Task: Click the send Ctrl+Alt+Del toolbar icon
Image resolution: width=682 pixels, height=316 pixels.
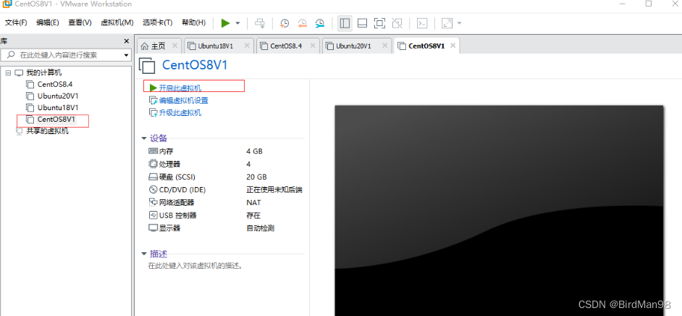Action: click(260, 23)
